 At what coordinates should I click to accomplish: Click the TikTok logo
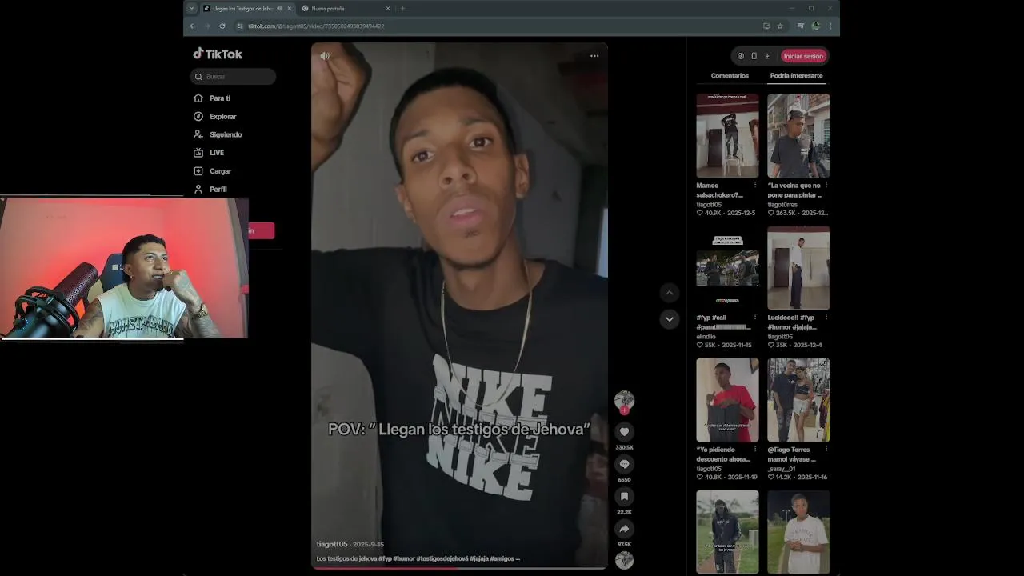click(218, 54)
